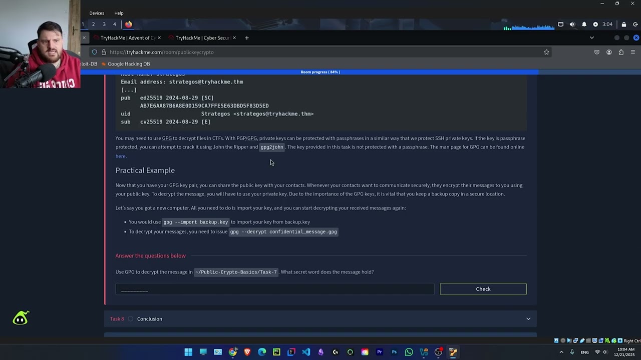
Task: Open the Pocket save icon in Firefox toolbar
Action: [597, 52]
